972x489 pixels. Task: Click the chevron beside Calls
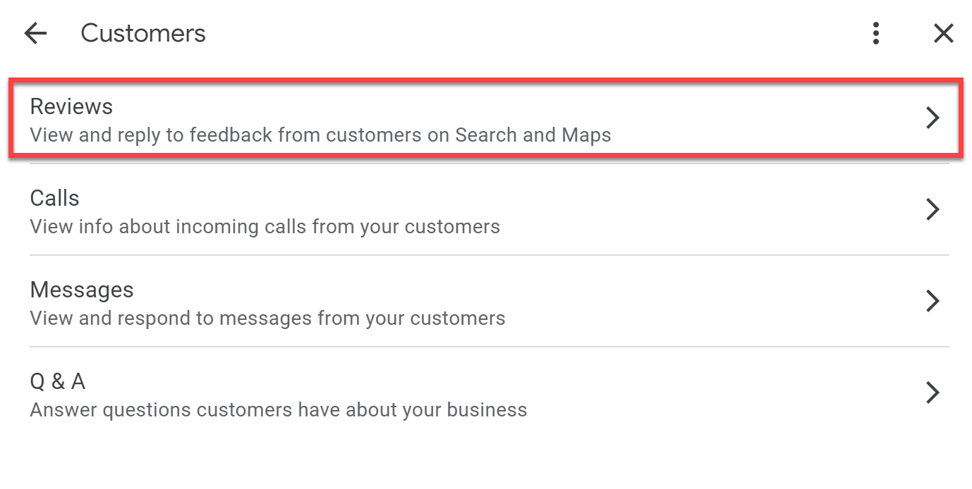point(932,209)
